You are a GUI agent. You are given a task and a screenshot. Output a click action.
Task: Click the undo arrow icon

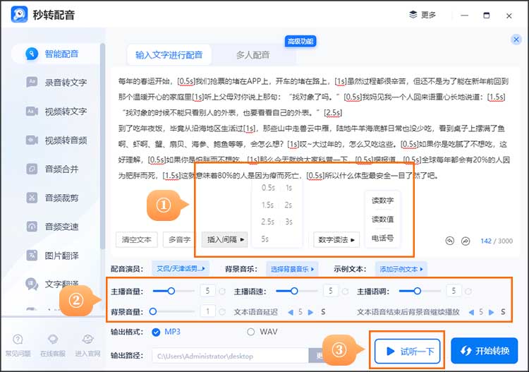[450, 241]
